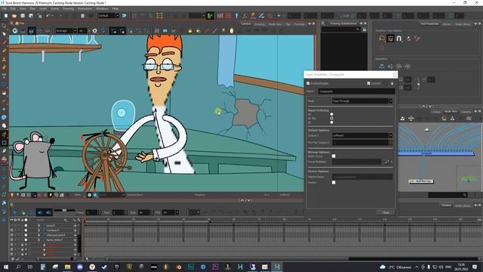
Task: Click the blue pin icon in top toolbar
Action: (236, 15)
